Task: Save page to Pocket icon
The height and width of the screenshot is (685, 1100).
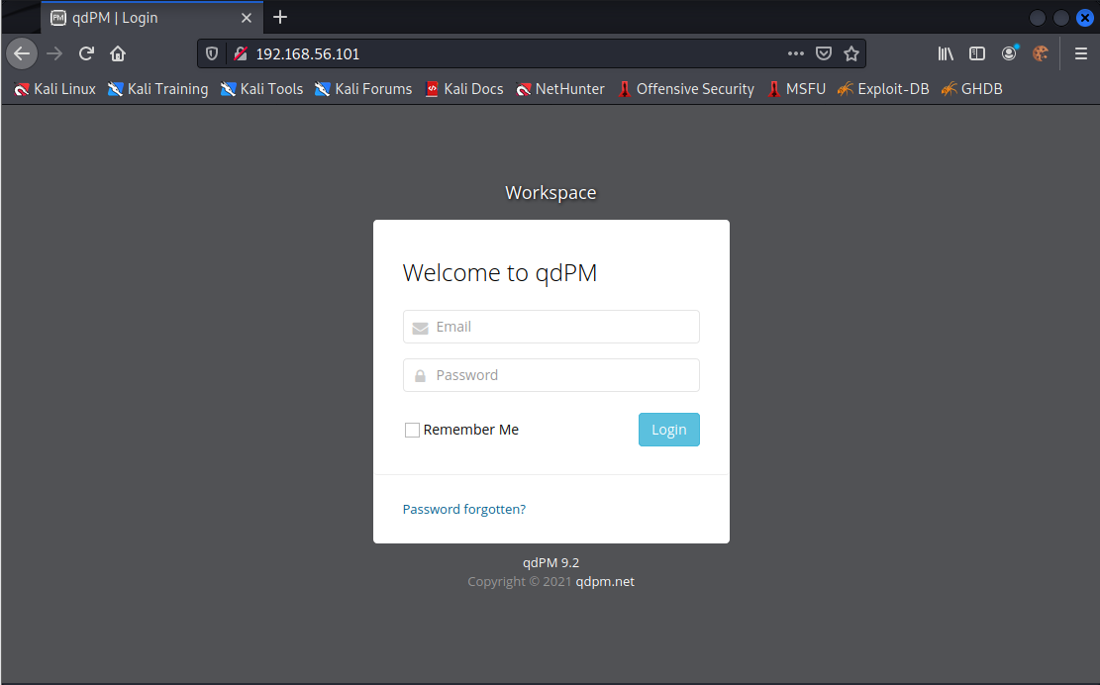Action: tap(824, 53)
